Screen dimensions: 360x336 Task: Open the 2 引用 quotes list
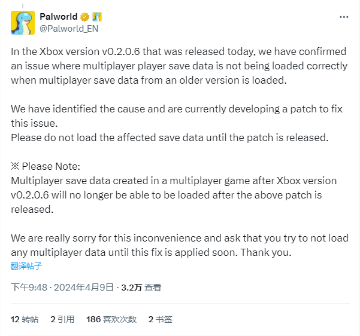[62, 319]
